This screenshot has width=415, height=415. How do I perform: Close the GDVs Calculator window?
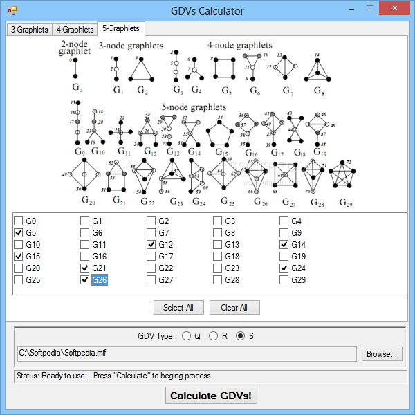(395, 8)
